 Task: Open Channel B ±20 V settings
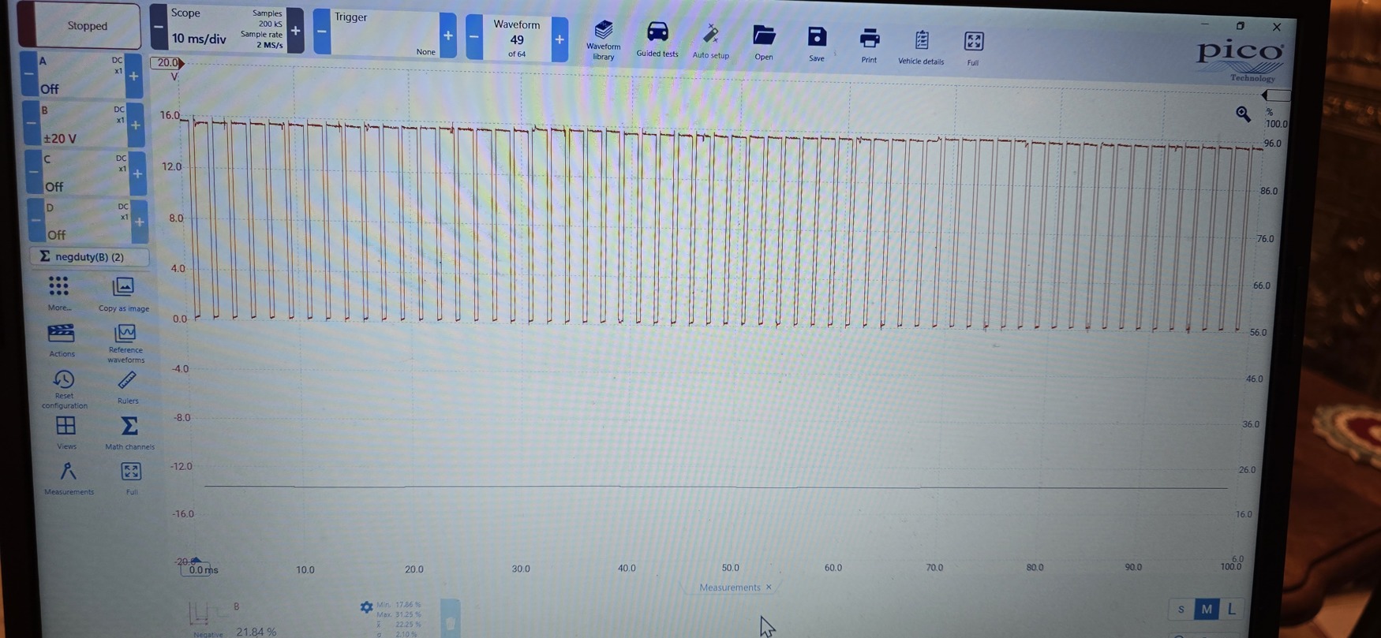click(x=82, y=124)
